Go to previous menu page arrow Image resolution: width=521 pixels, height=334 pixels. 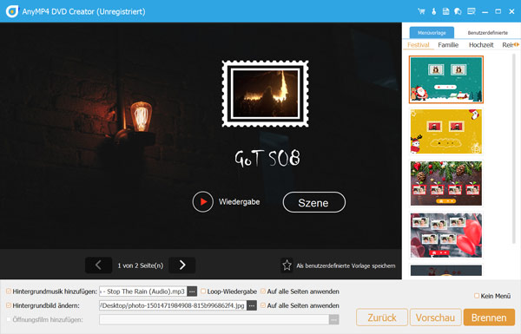pos(98,265)
